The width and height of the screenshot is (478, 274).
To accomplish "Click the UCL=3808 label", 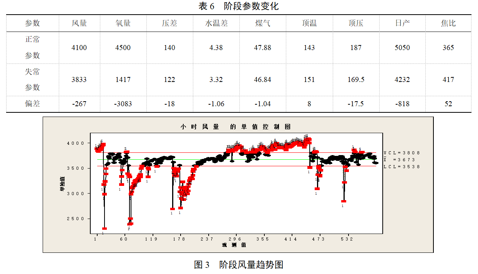I will [x=402, y=153].
